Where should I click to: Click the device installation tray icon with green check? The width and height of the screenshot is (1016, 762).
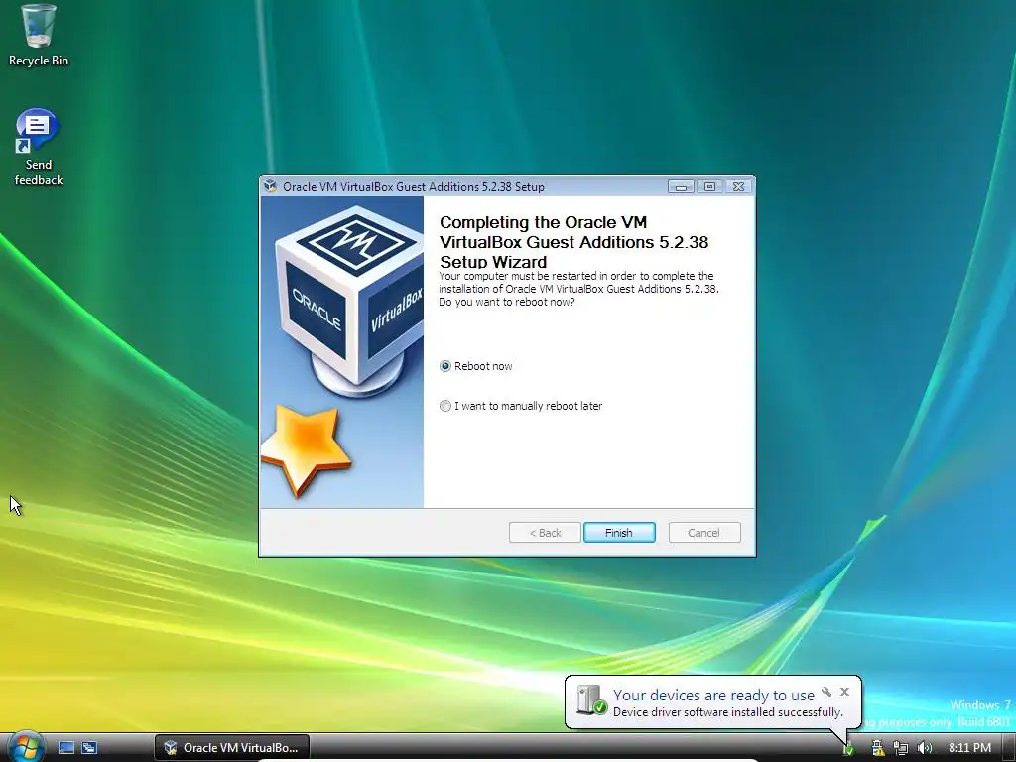click(x=848, y=750)
